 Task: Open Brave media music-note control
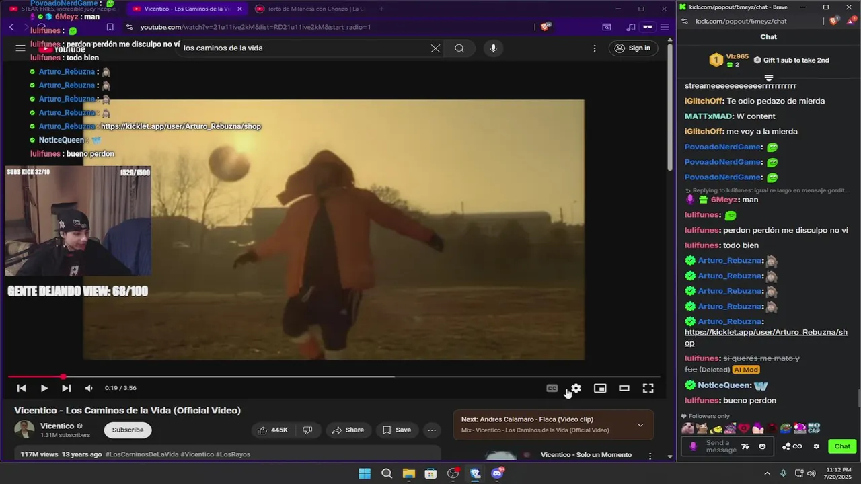click(630, 27)
